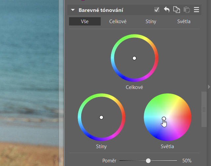Click the Poměr slider handle

148,161
